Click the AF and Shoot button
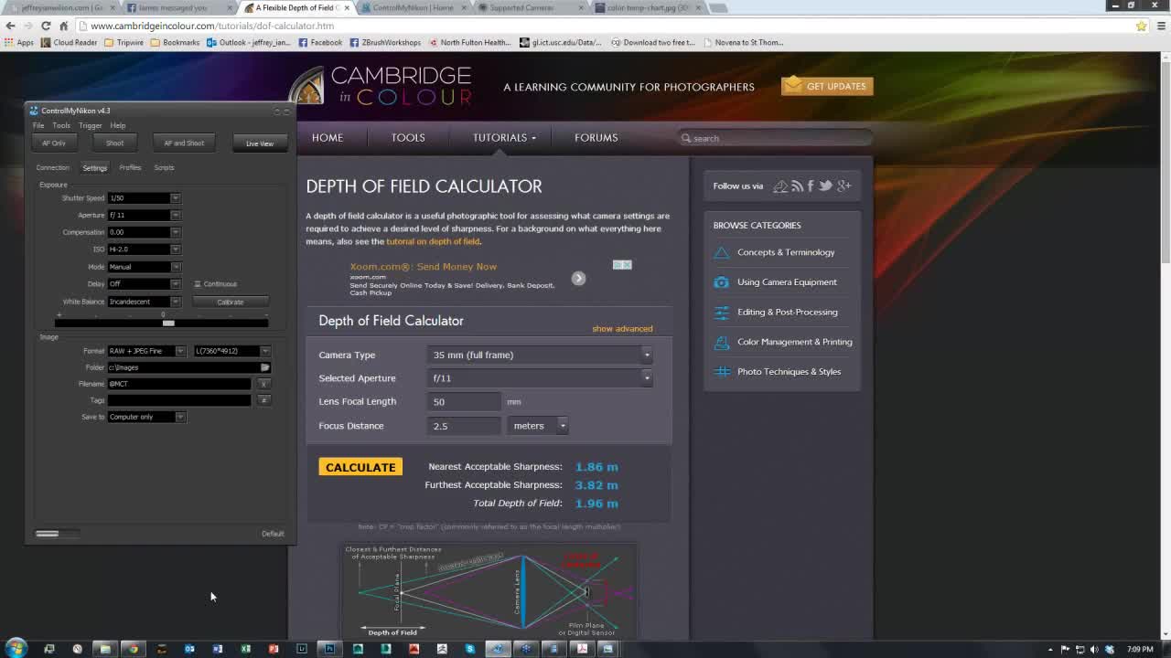This screenshot has height=658, width=1171. tap(184, 143)
